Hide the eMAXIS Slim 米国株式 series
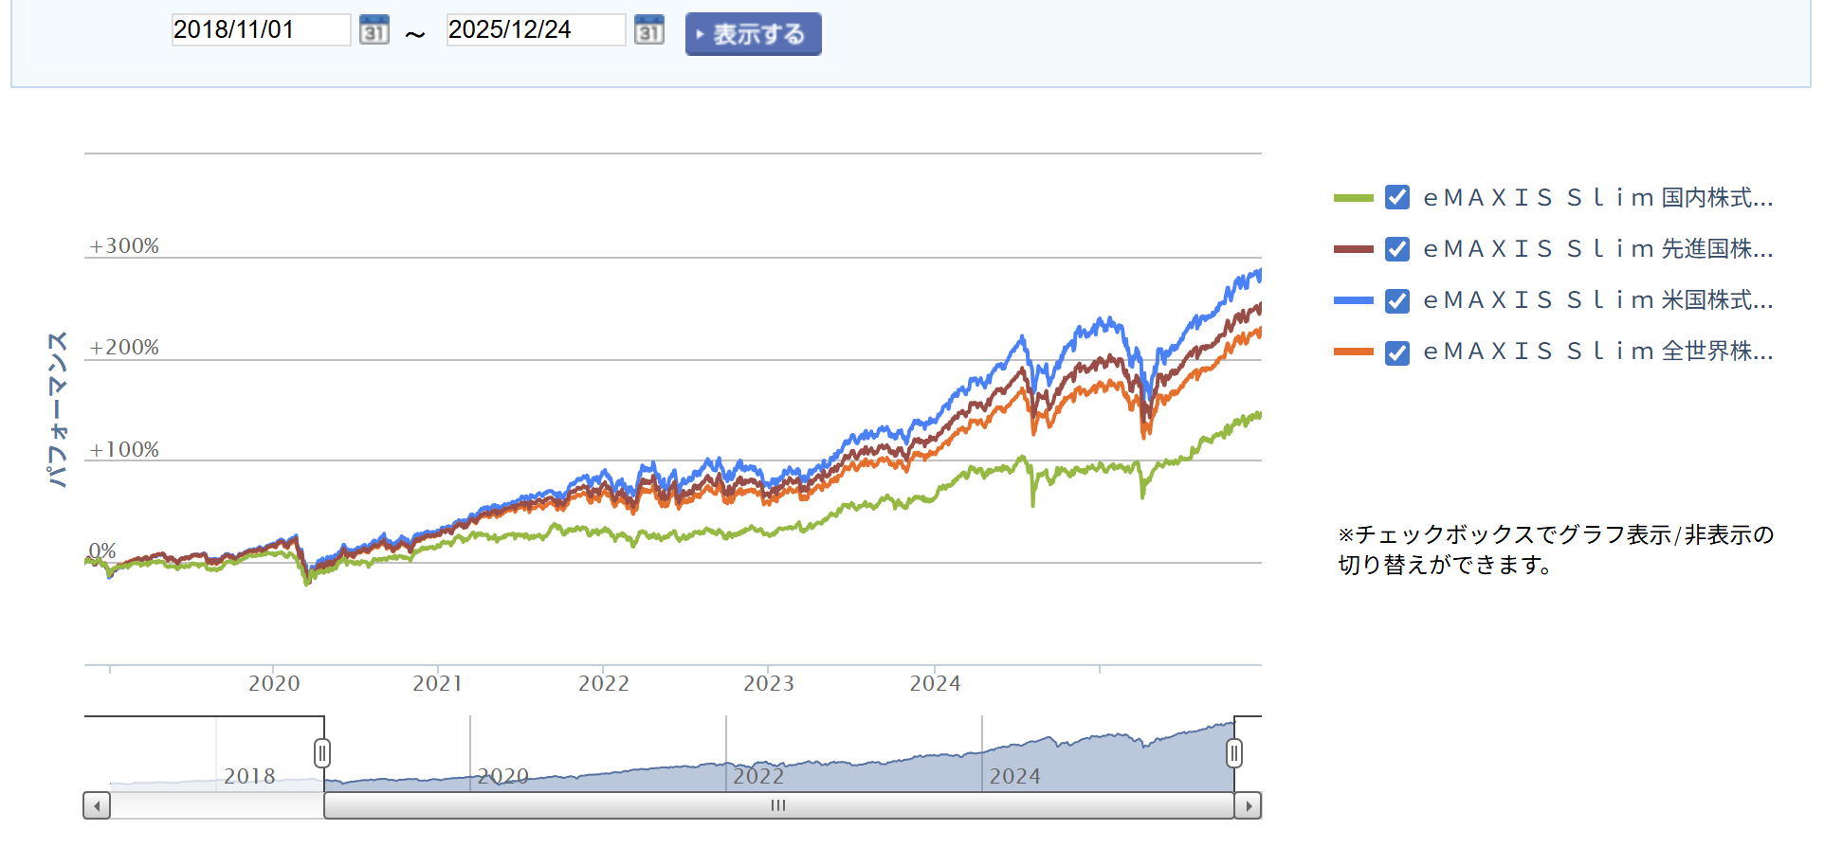Image resolution: width=1824 pixels, height=848 pixels. [1396, 300]
